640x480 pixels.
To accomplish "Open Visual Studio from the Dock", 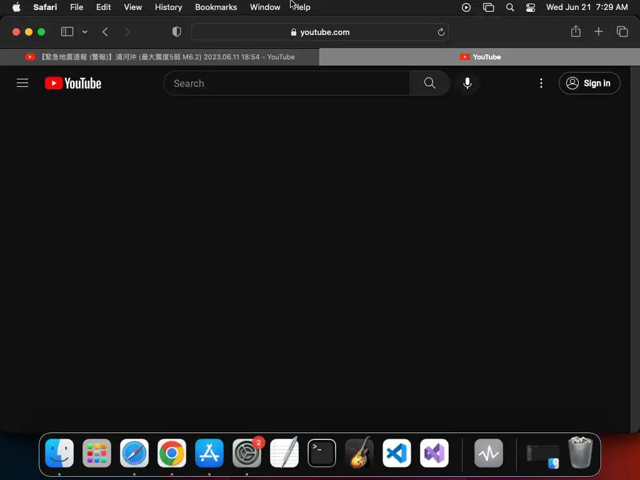I will coord(434,453).
